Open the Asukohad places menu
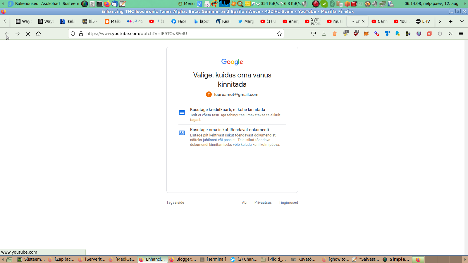Image resolution: width=468 pixels, height=263 pixels. coord(50,4)
